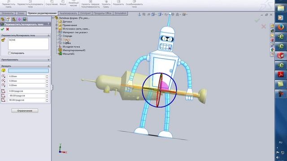
Task: Confirm with PropertyManager green checkmark
Action: click(x=2, y=29)
